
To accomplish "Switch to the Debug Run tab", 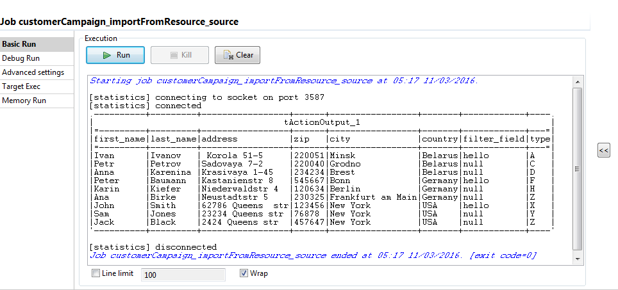I will pyautogui.click(x=21, y=58).
